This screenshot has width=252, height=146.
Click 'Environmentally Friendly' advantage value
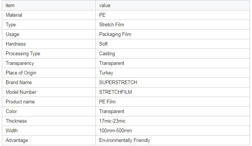125,140
